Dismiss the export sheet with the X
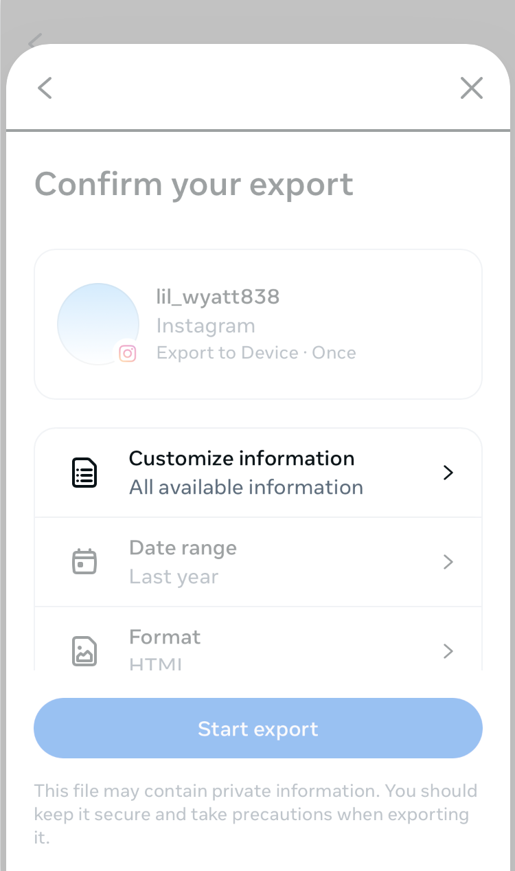This screenshot has height=871, width=515. coord(472,88)
